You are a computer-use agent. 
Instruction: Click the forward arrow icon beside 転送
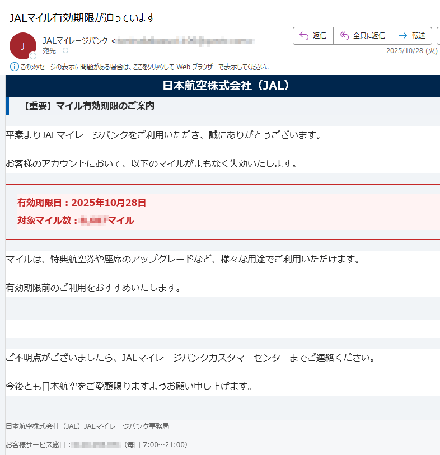(x=403, y=36)
